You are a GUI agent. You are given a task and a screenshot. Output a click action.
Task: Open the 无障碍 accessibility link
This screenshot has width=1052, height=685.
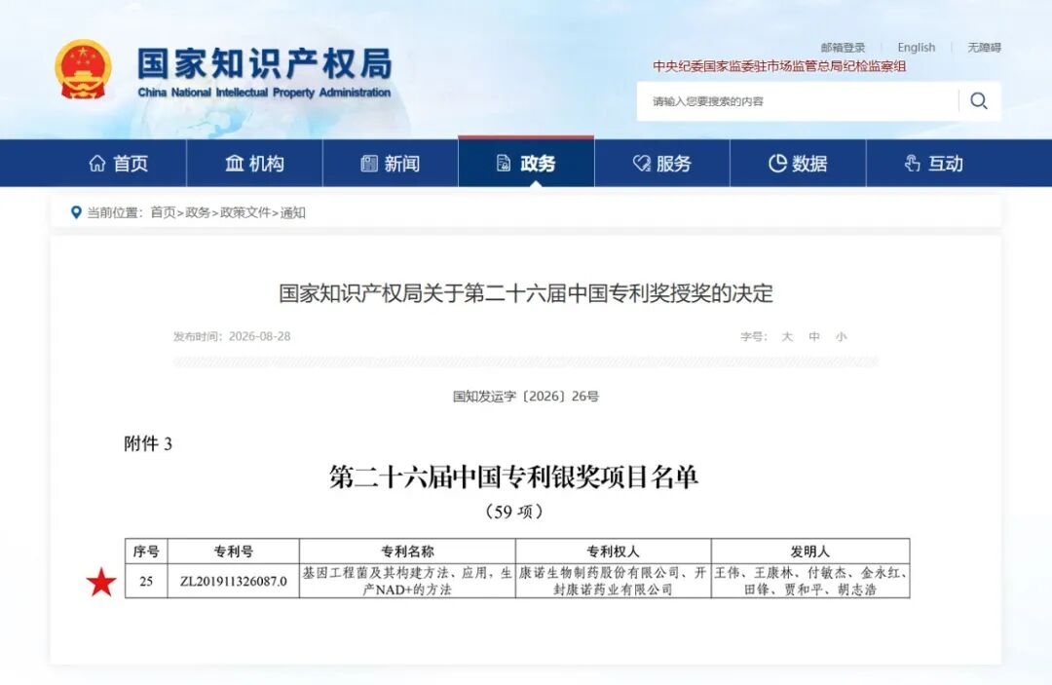pos(984,48)
